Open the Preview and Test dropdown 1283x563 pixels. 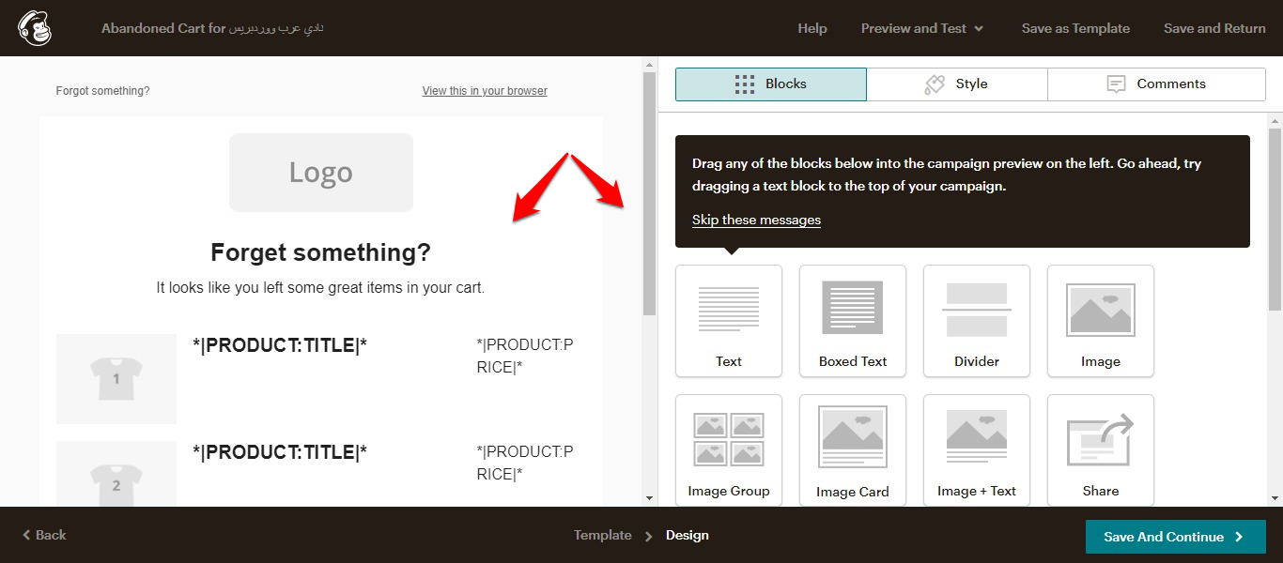click(x=922, y=28)
